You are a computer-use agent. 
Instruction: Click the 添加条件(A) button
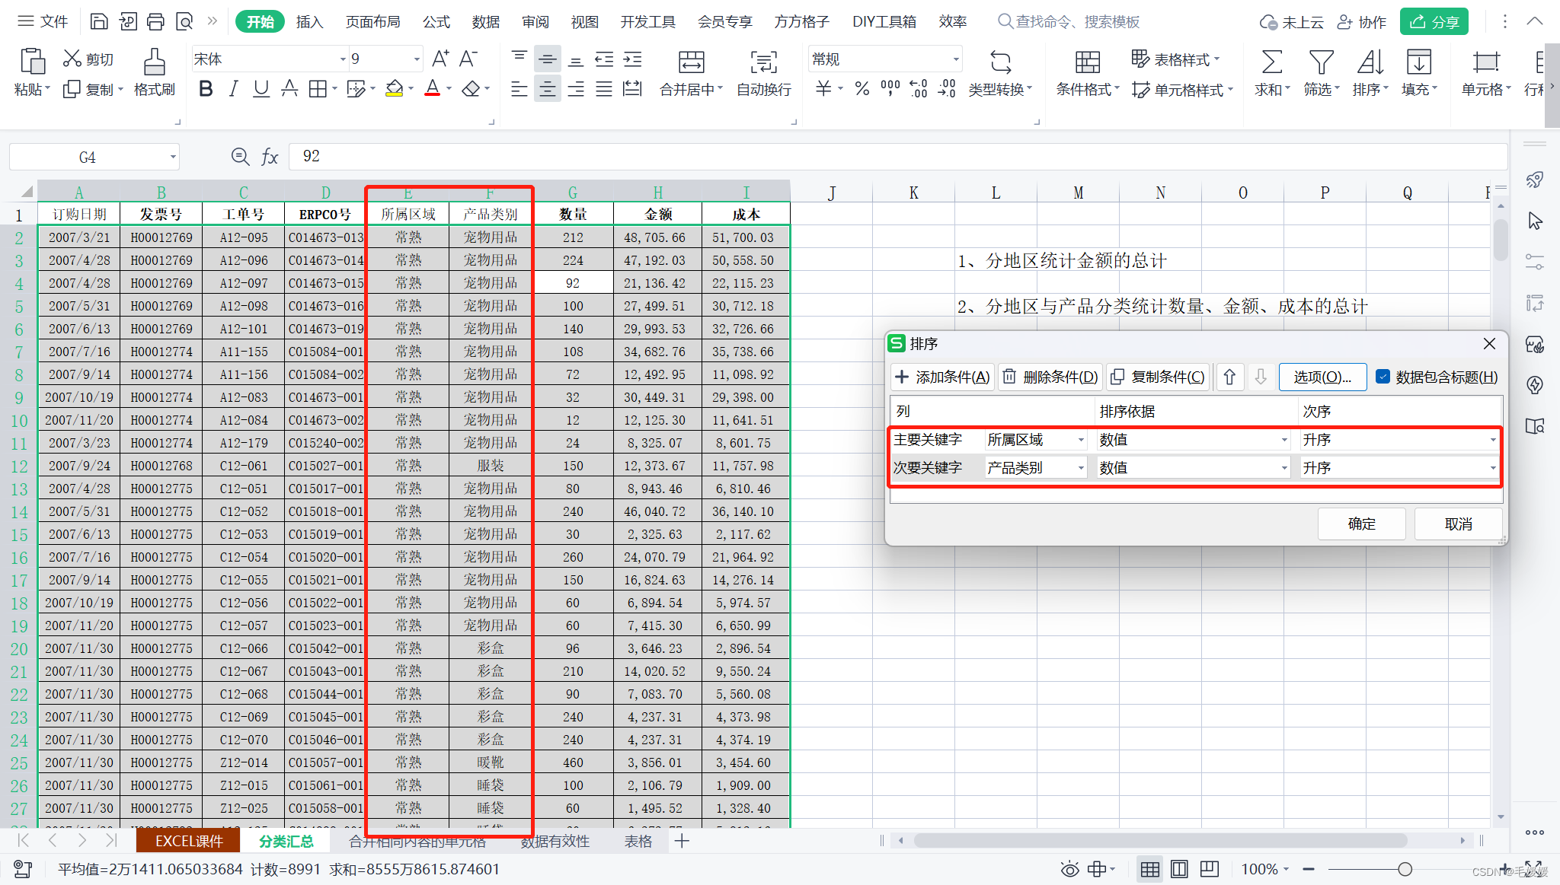(x=942, y=377)
